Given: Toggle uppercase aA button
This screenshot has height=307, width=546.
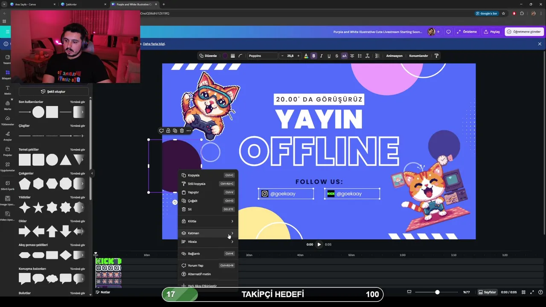Looking at the screenshot, I should pos(344,56).
